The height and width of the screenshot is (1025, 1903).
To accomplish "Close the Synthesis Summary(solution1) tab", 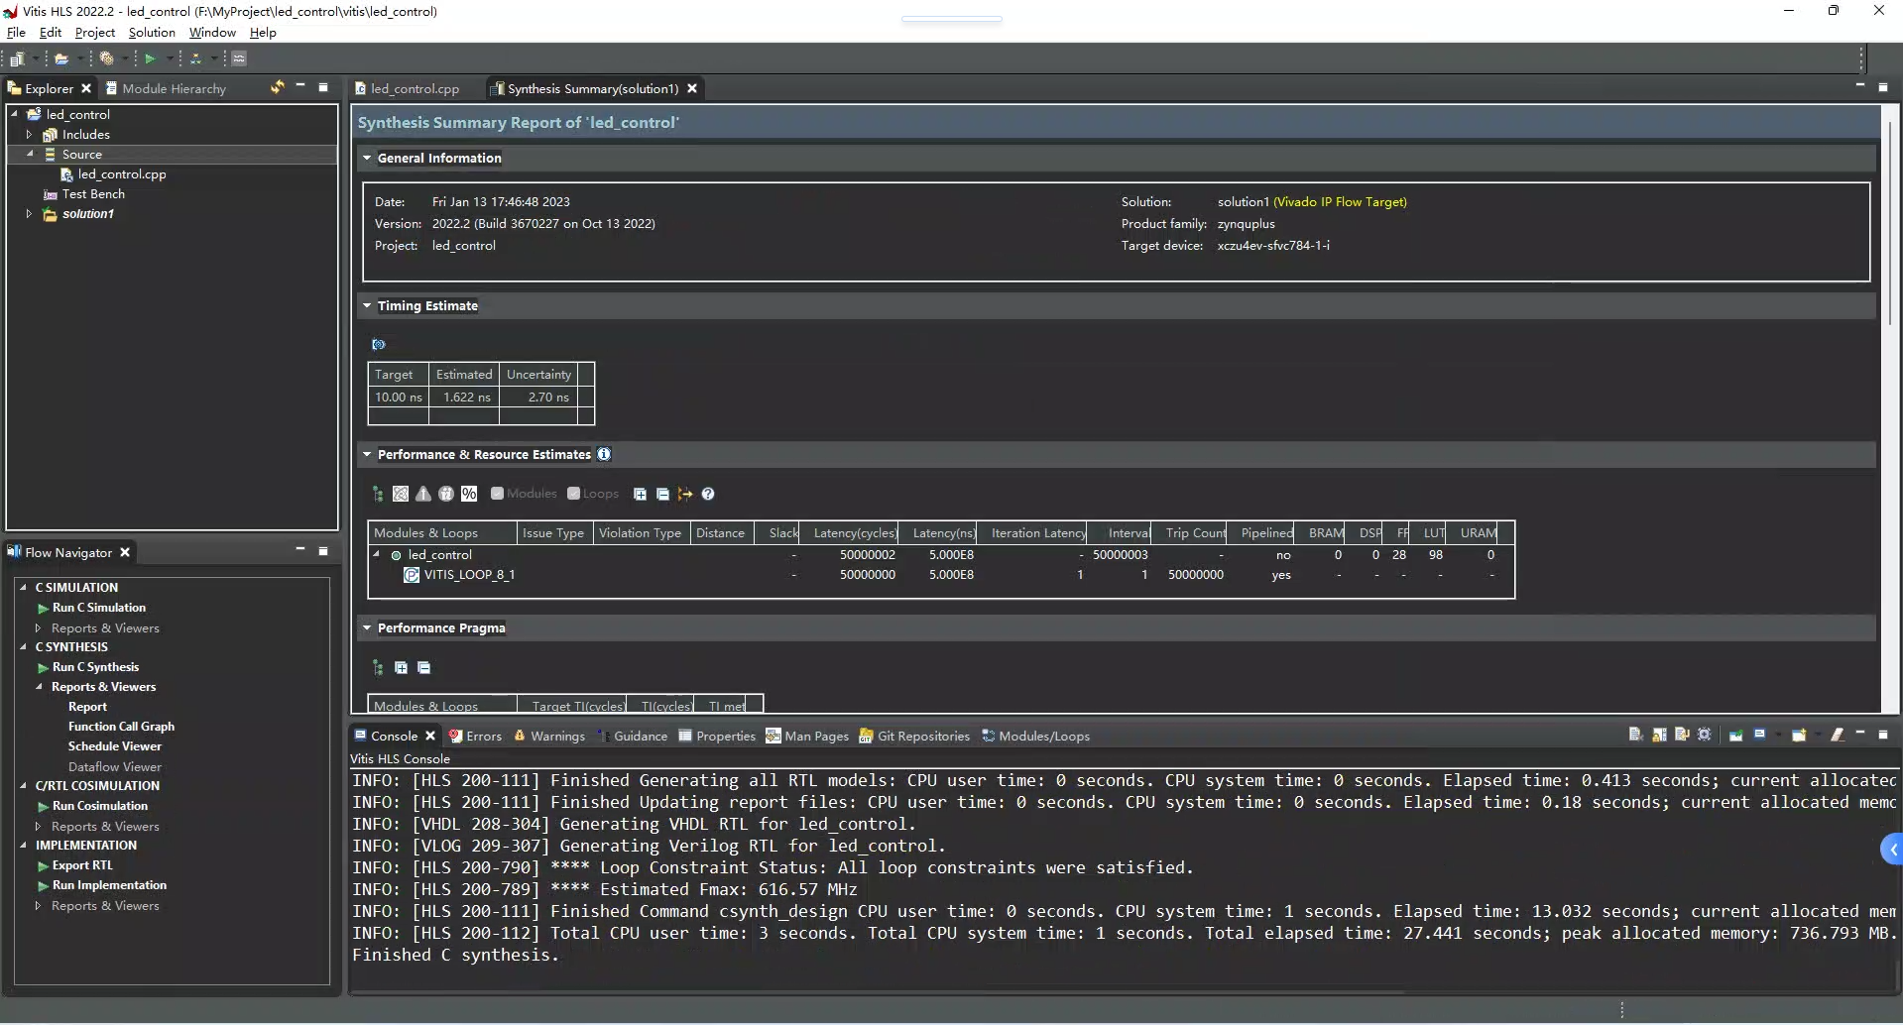I will pyautogui.click(x=692, y=88).
